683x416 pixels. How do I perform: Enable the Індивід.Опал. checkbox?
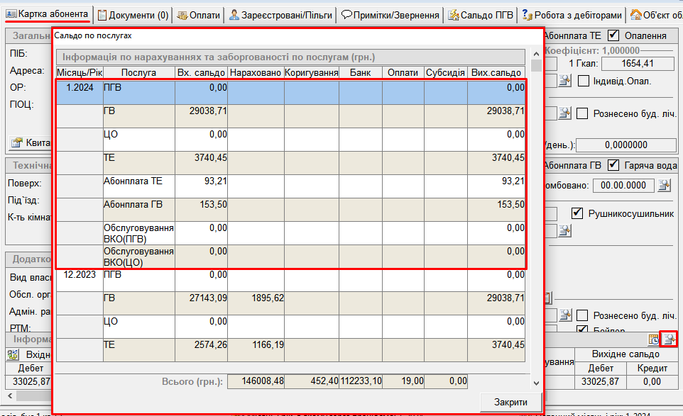pyautogui.click(x=583, y=81)
